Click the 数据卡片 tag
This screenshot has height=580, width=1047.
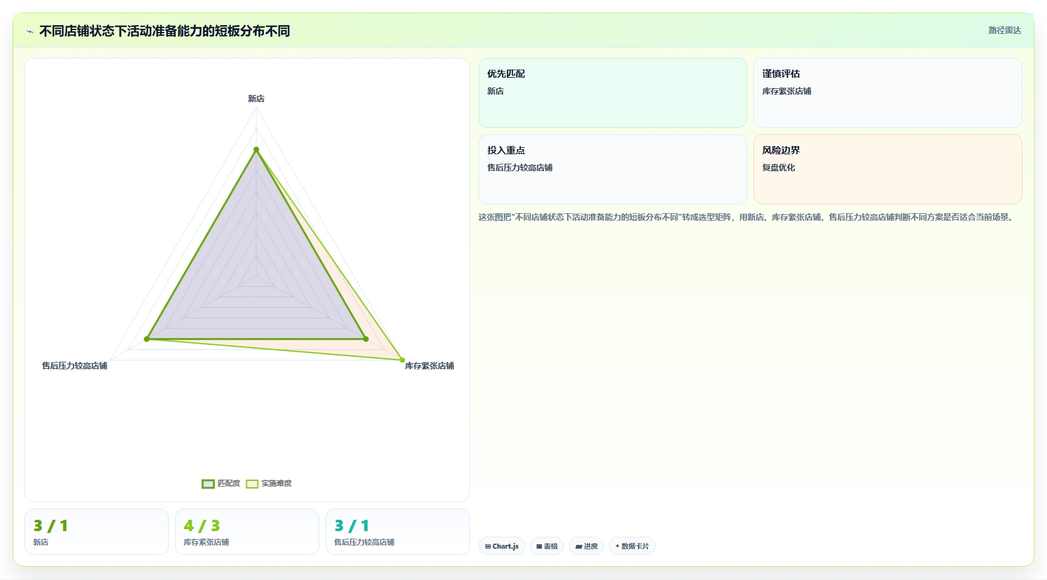pos(632,546)
